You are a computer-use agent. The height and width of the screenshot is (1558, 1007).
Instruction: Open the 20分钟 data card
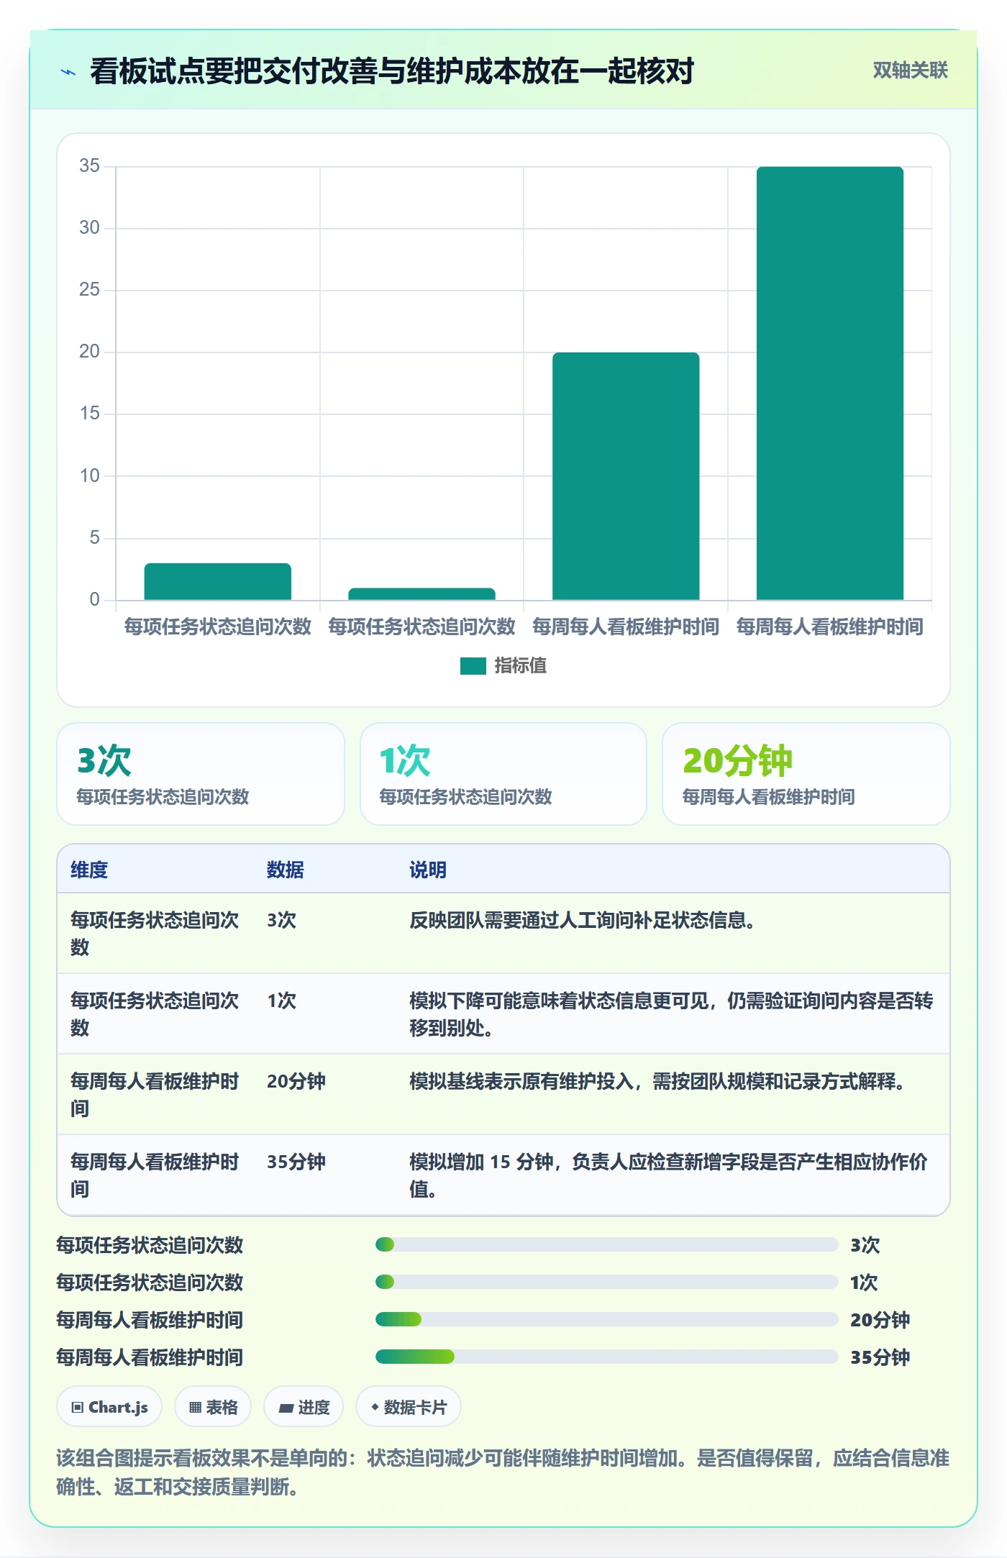806,774
